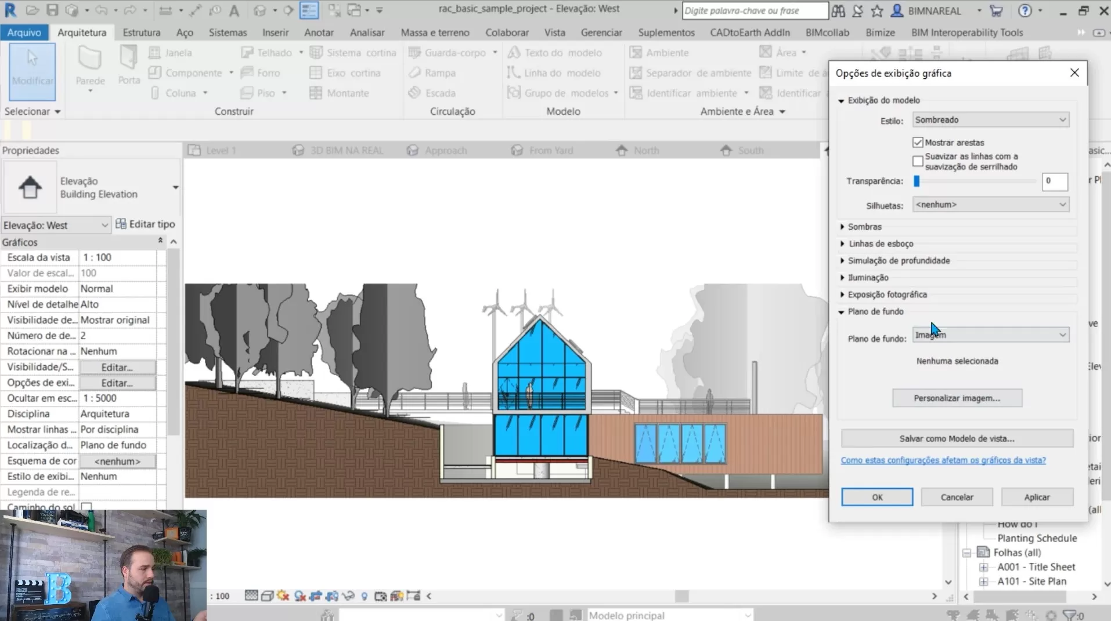Screen dimensions: 1111x621
Task: Click the Reveal Hidden Elements lightbulb icon
Action: [x=365, y=596]
